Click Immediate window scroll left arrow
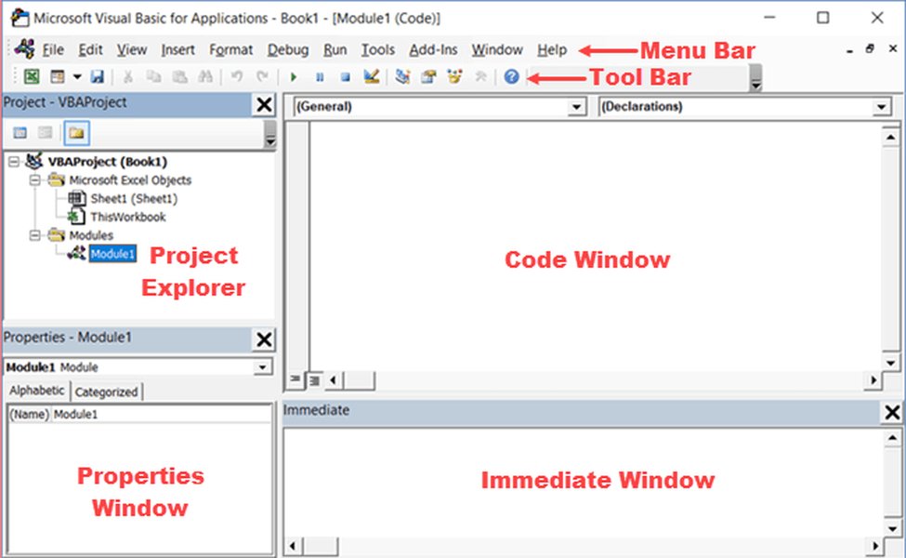This screenshot has height=558, width=906. [x=293, y=545]
